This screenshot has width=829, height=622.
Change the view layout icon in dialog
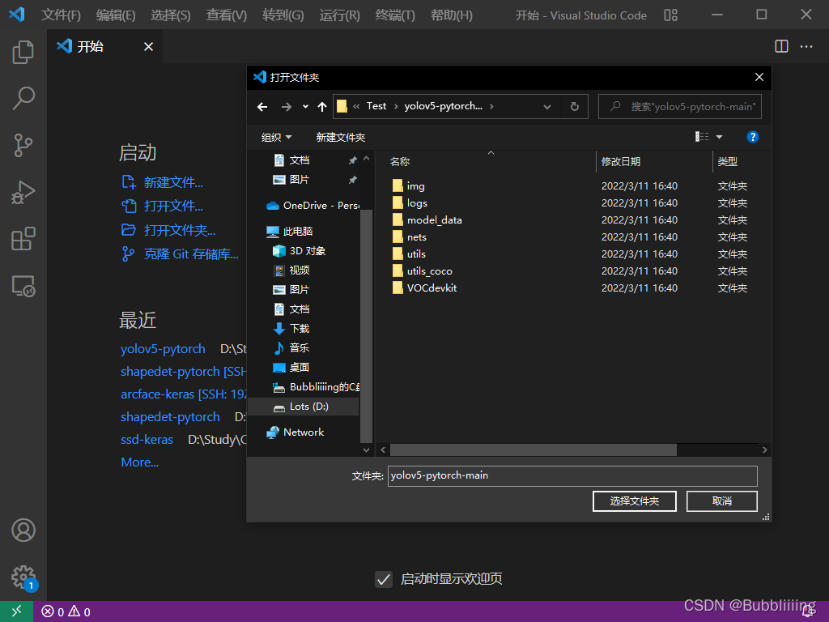[702, 137]
